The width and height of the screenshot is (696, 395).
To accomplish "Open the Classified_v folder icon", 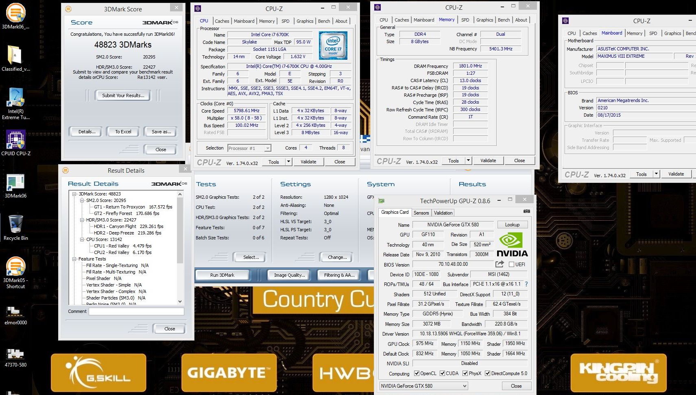I will click(x=15, y=58).
